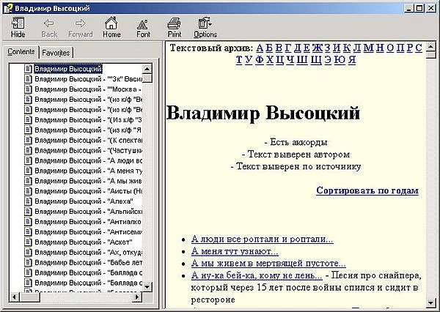The image size is (440, 312).
Task: Open song link А ну-ка бей-ка, кому не лень
Action: (x=257, y=275)
